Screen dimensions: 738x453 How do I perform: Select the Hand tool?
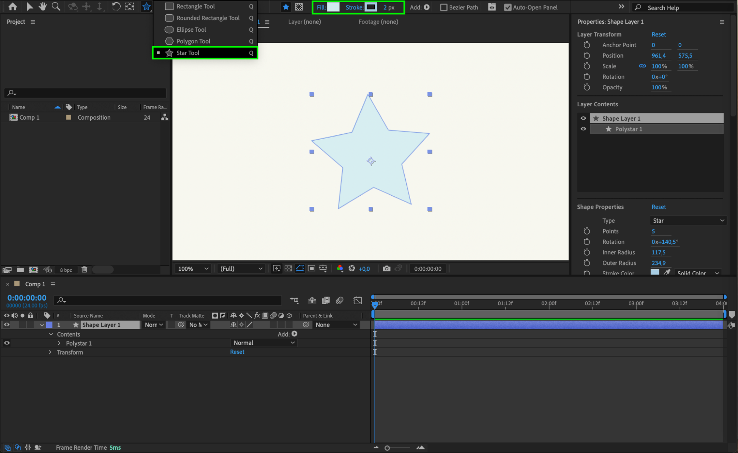(43, 6)
